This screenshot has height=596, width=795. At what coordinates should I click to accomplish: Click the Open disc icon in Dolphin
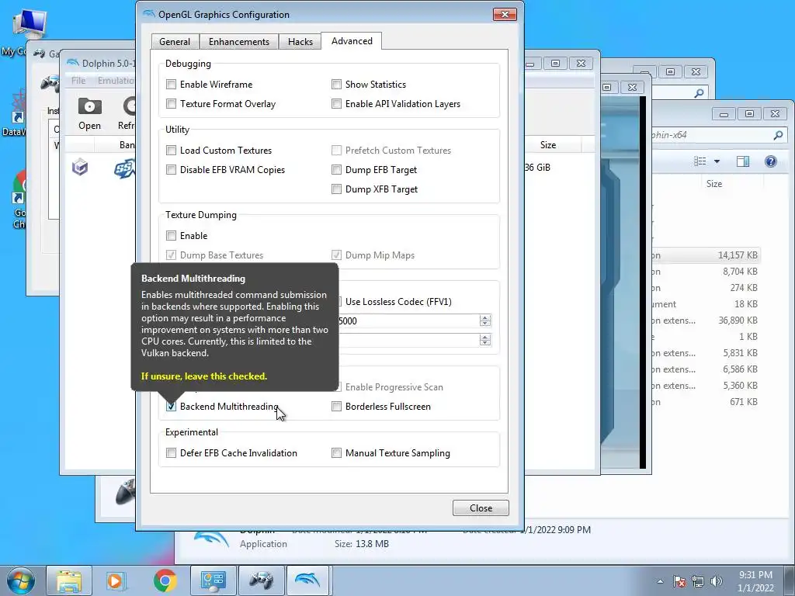pyautogui.click(x=90, y=113)
